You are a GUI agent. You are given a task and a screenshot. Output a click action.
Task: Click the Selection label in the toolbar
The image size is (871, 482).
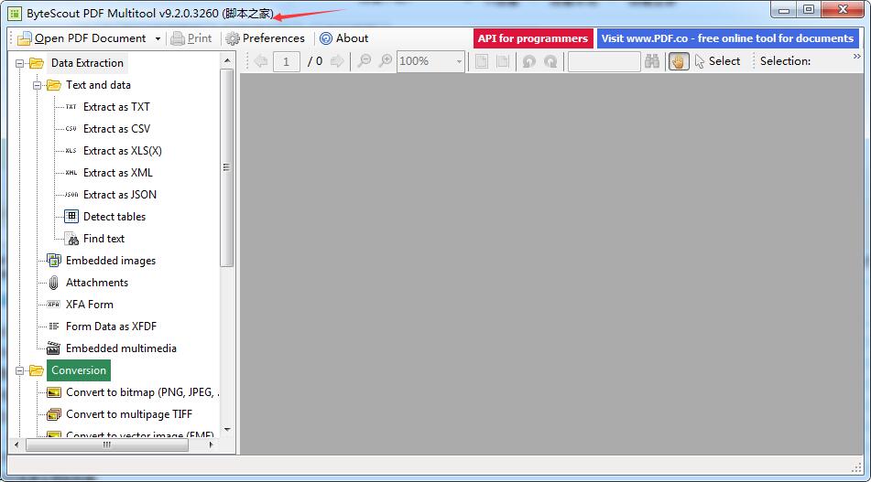(x=785, y=61)
